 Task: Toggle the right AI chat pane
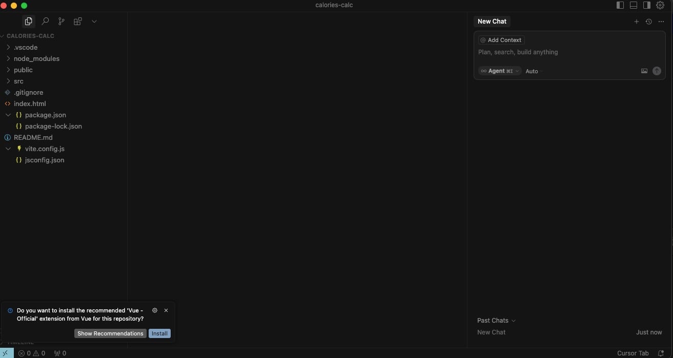pyautogui.click(x=647, y=5)
